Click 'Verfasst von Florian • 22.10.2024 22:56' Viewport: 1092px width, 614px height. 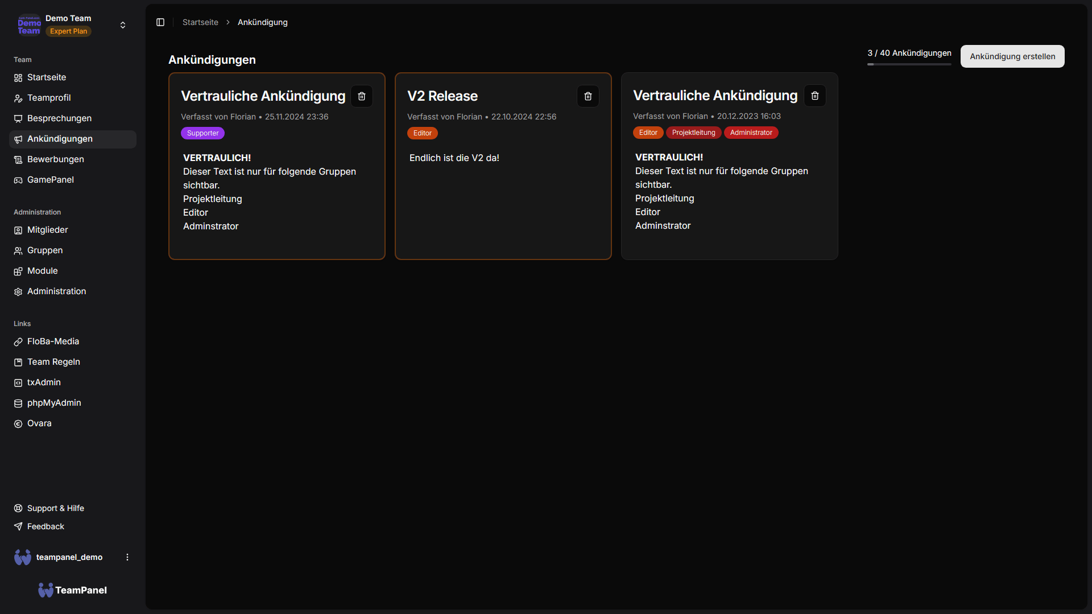482,117
